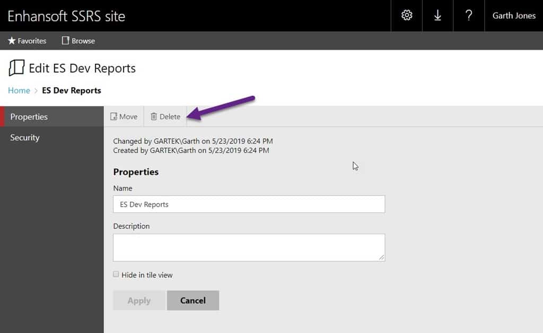Click the folder icon beside Edit ES Dev Reports
The image size is (543, 333).
(x=16, y=68)
